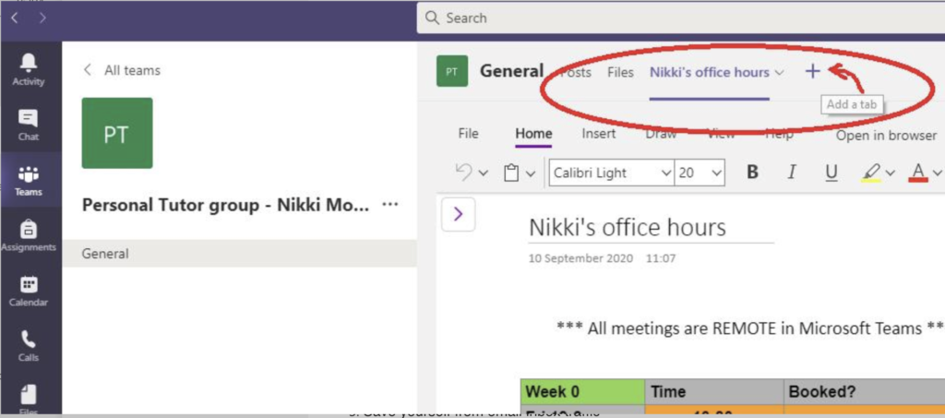Open the font color dropdown arrow
The width and height of the screenshot is (945, 418).
tap(937, 173)
